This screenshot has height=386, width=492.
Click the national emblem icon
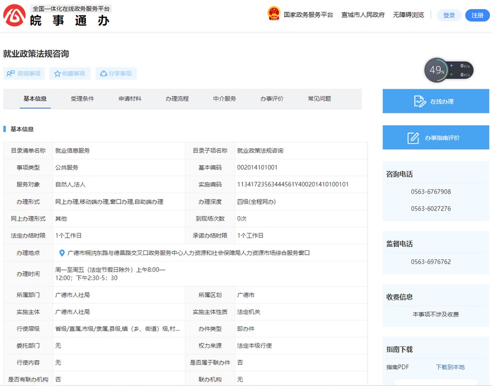pos(274,14)
